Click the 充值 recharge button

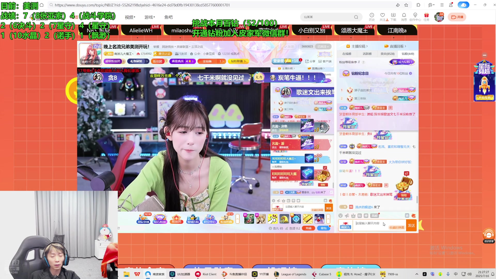coord(308,228)
